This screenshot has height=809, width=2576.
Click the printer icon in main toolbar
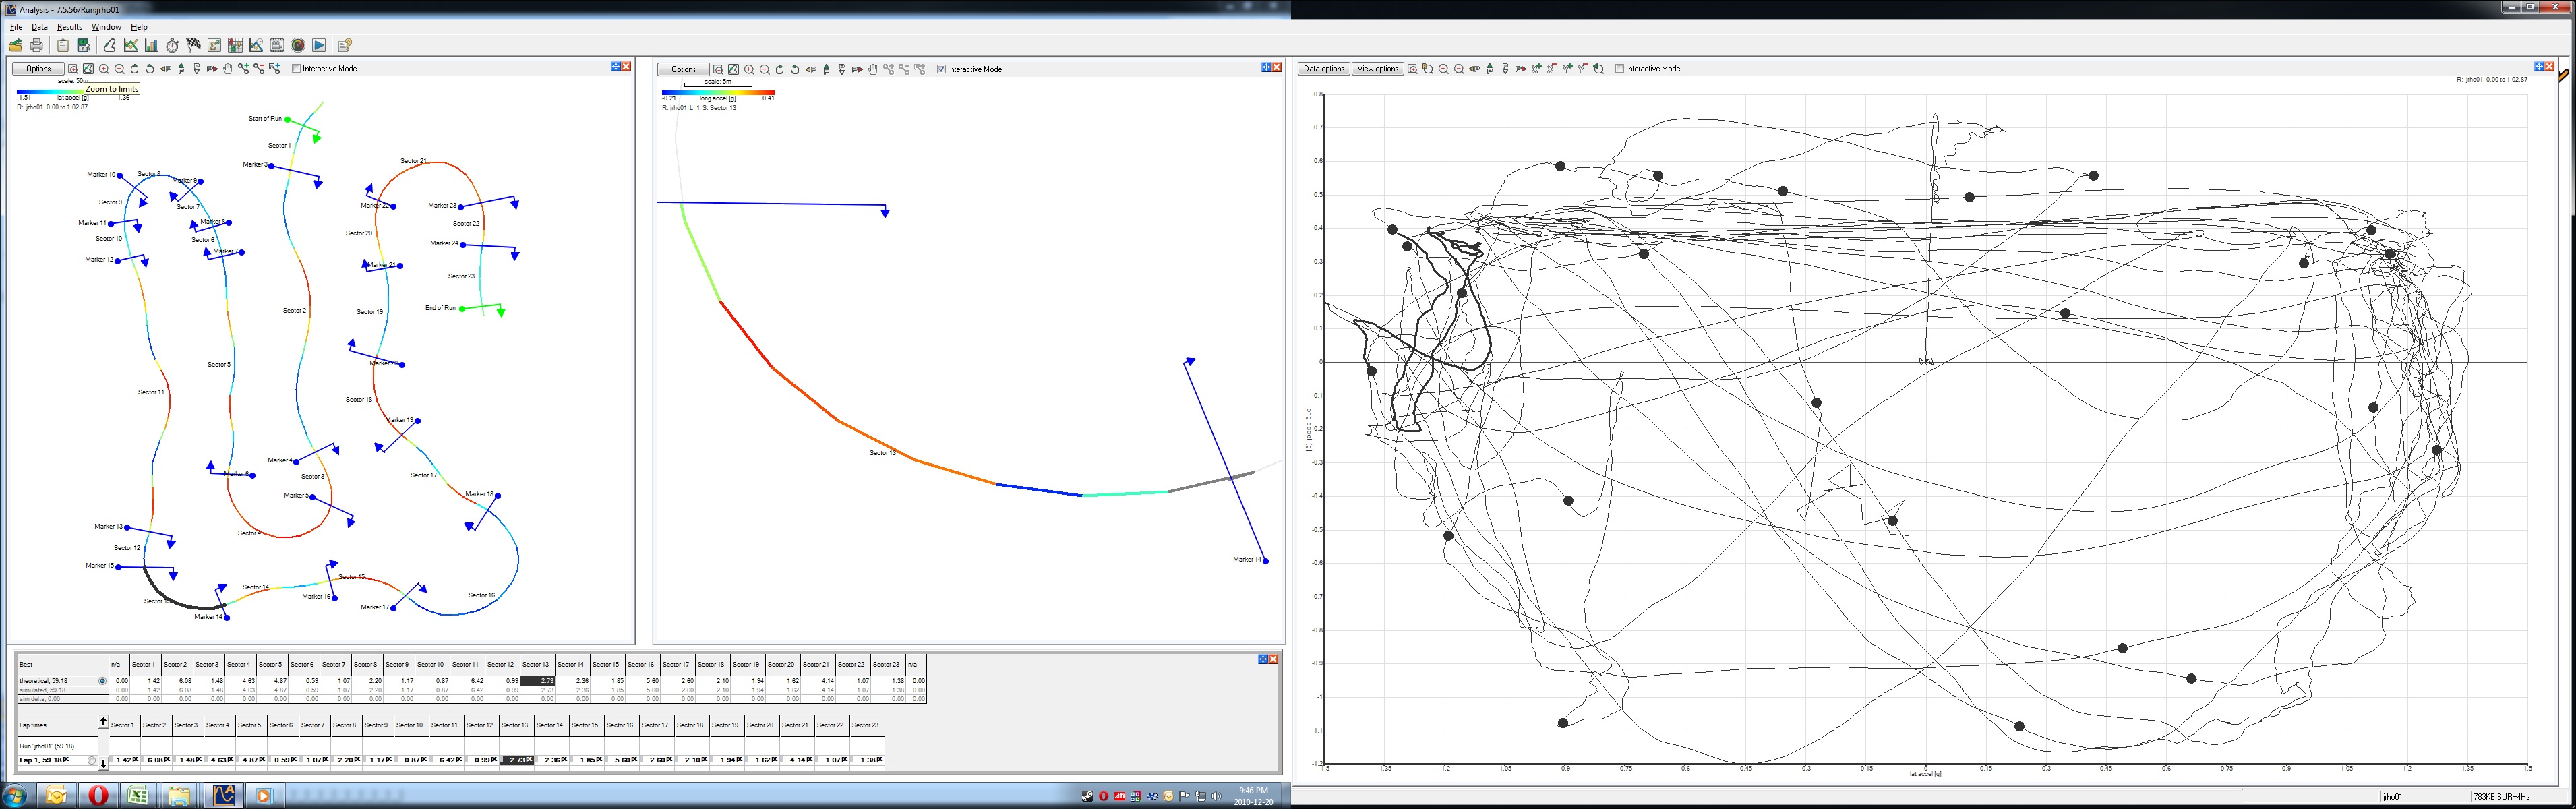click(37, 46)
